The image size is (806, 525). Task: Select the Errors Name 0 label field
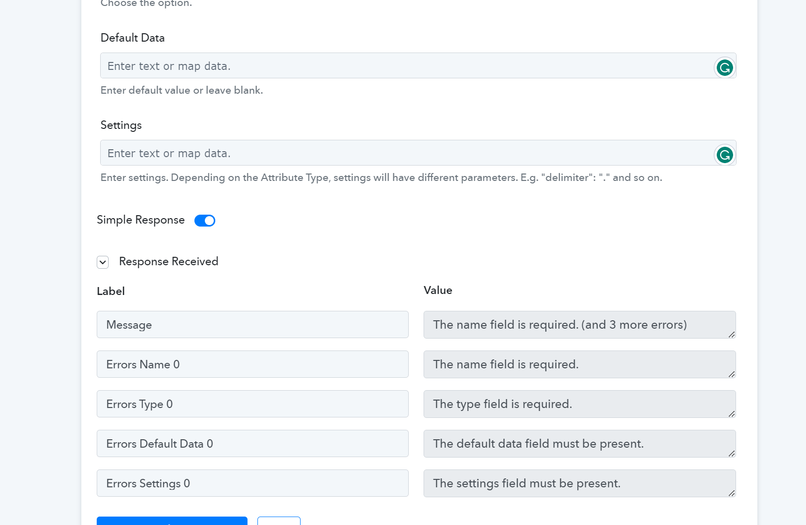click(252, 364)
